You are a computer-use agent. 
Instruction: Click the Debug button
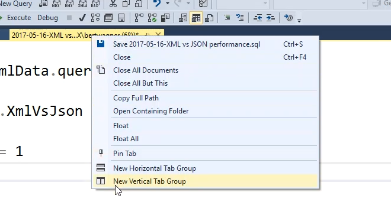[47, 18]
